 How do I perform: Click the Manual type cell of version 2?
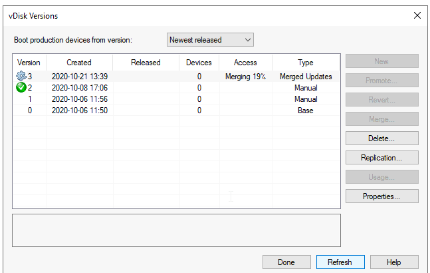[306, 88]
